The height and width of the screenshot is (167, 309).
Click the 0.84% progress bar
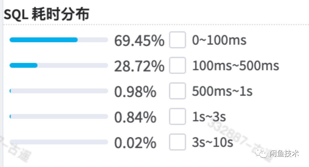(x=59, y=117)
